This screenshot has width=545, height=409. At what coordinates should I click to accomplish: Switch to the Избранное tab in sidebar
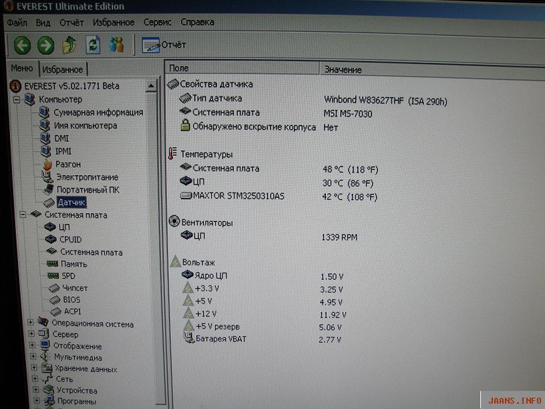pos(63,70)
